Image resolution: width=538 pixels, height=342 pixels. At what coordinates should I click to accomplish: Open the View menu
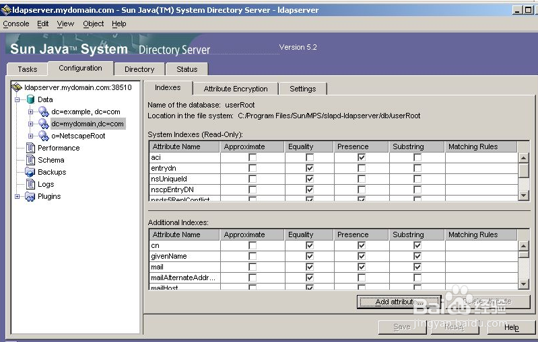pyautogui.click(x=65, y=24)
